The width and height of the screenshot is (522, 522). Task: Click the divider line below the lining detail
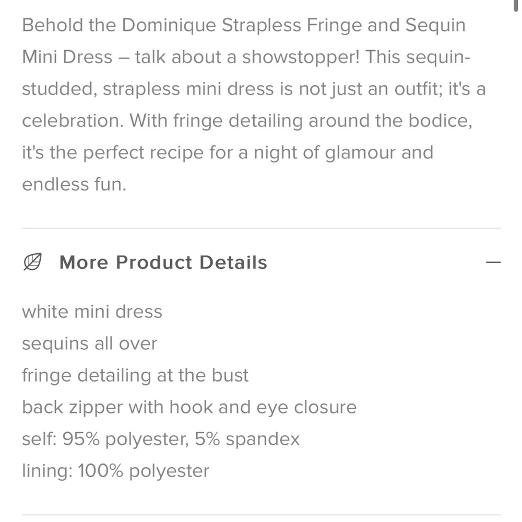coord(262,515)
